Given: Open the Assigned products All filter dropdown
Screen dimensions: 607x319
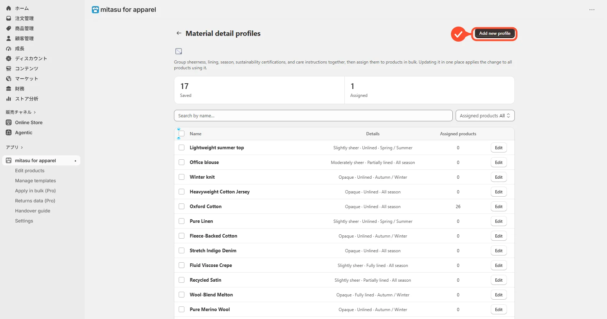Looking at the screenshot, I should [485, 116].
